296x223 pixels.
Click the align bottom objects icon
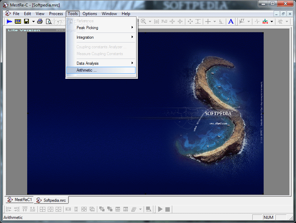point(33,209)
